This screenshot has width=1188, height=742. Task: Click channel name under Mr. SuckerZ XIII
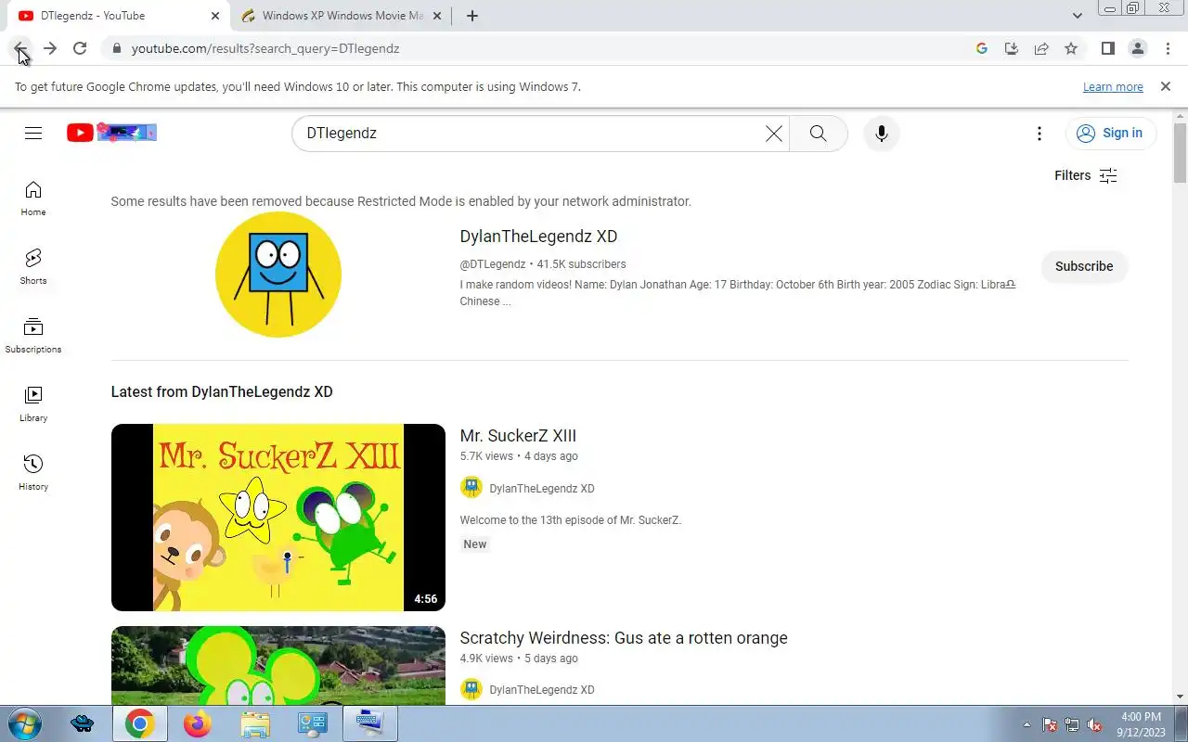(x=542, y=489)
